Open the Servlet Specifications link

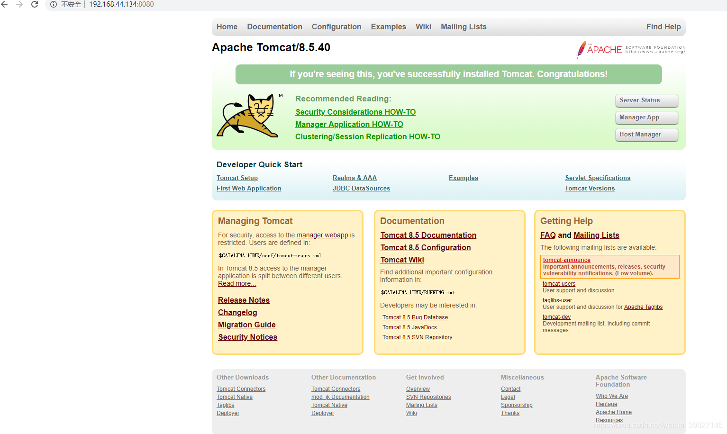click(x=598, y=178)
